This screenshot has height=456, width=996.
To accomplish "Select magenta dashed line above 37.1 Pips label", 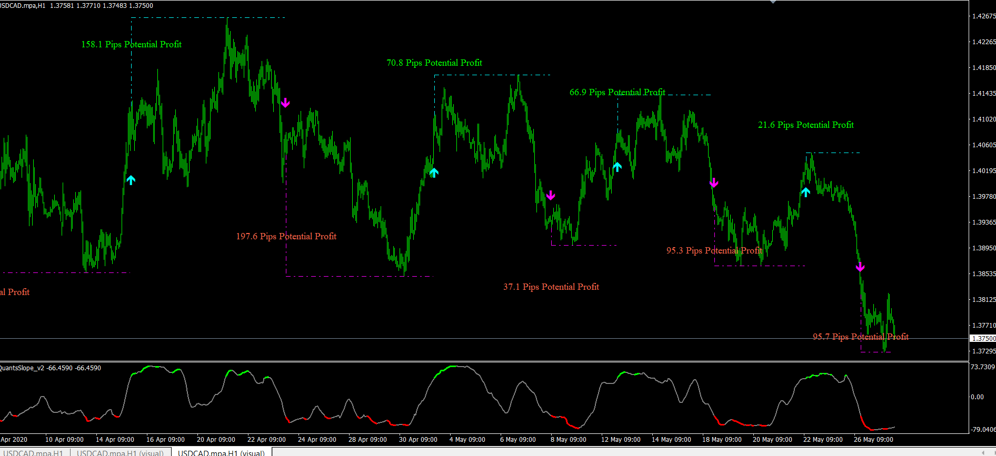I will point(584,245).
